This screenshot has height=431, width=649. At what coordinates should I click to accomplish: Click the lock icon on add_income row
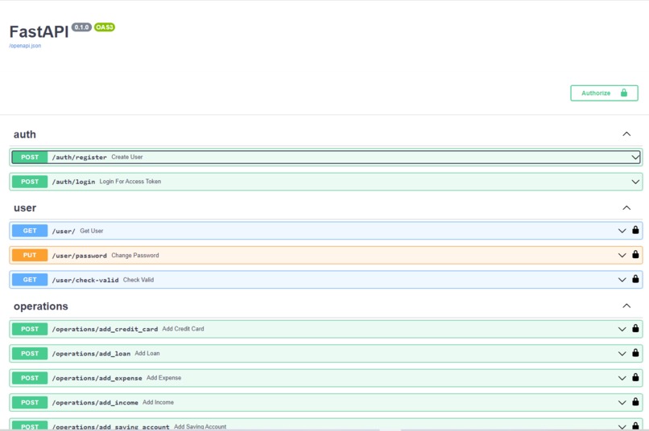pos(635,402)
